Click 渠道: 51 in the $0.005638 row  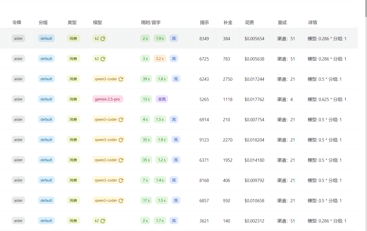coord(286,59)
